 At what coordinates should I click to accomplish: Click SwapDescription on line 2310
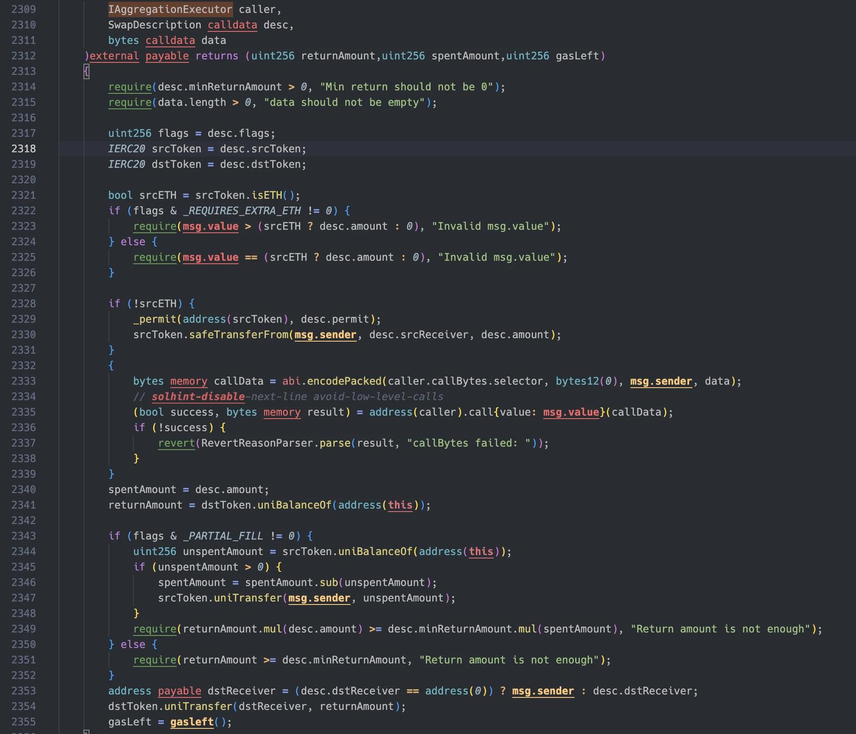click(154, 25)
